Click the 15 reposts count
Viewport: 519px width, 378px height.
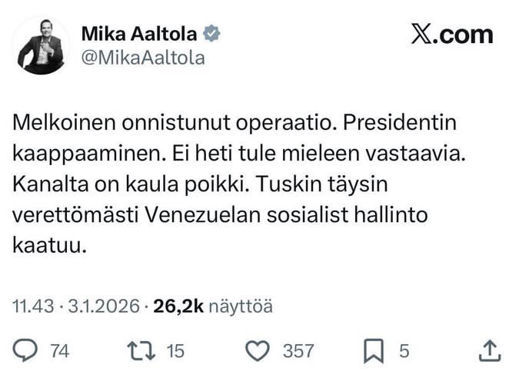tap(176, 351)
